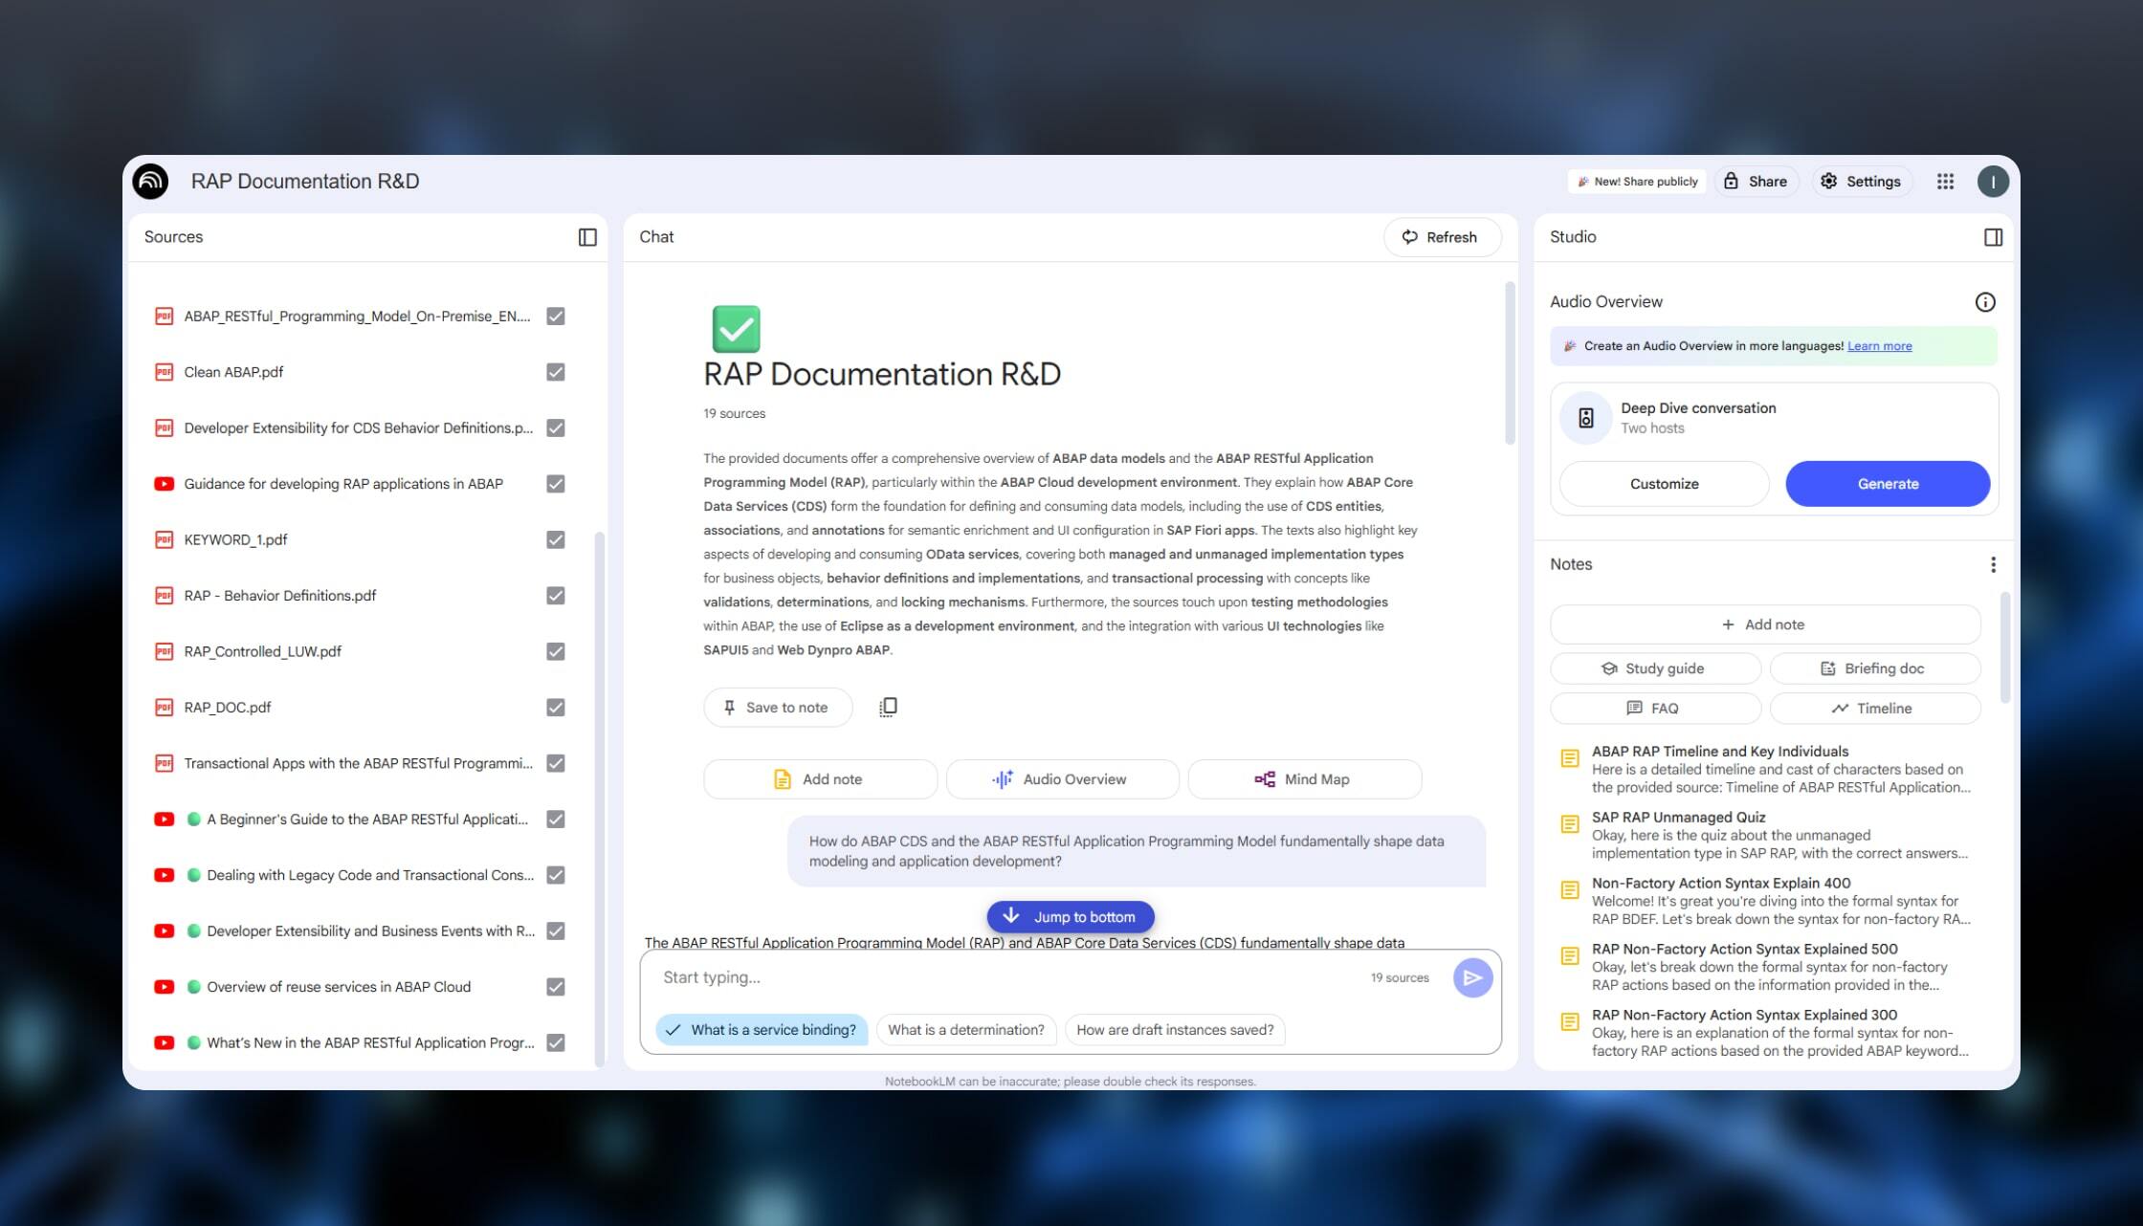The width and height of the screenshot is (2143, 1226).
Task: Uncheck Clean ABAP.pdf source checkbox
Action: point(555,372)
